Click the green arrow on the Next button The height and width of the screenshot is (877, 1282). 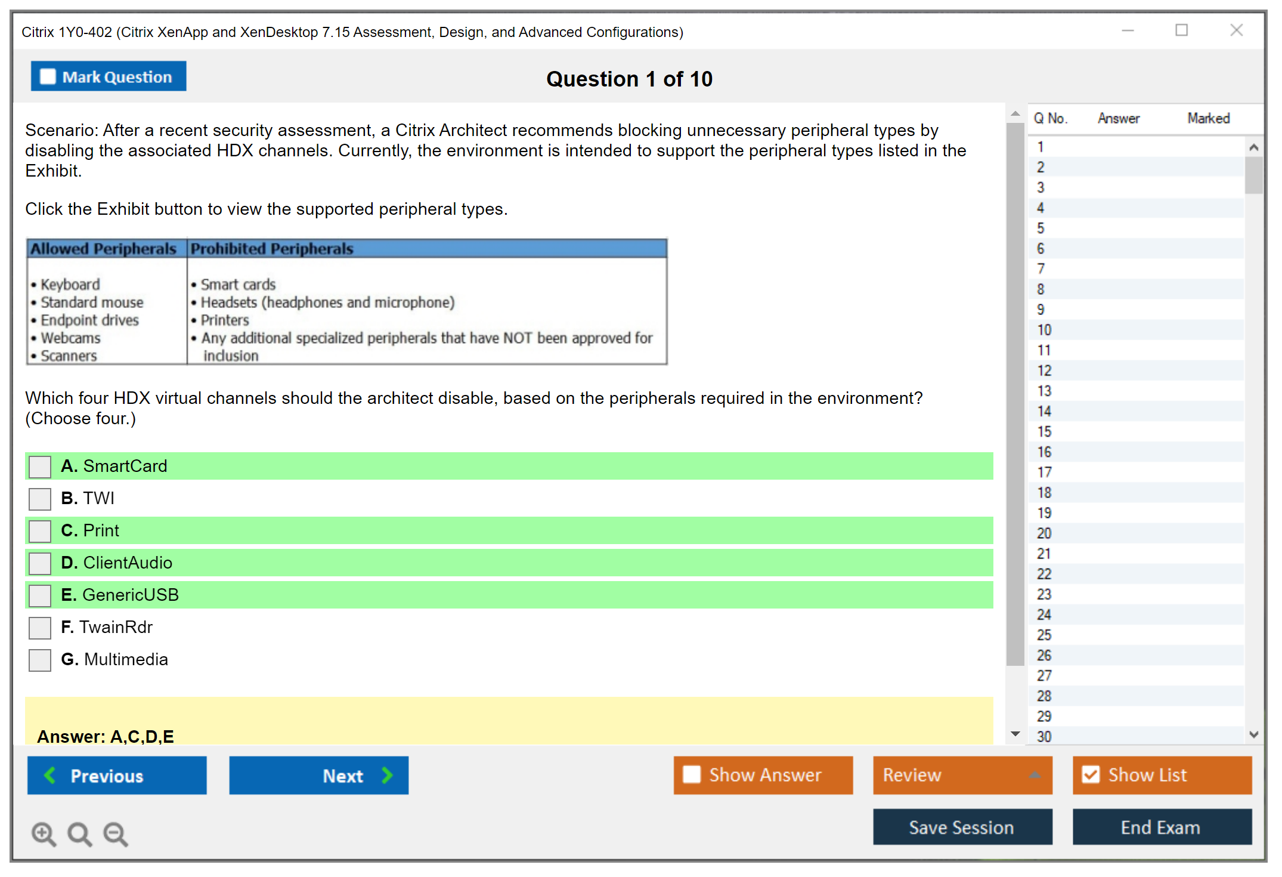pos(387,775)
